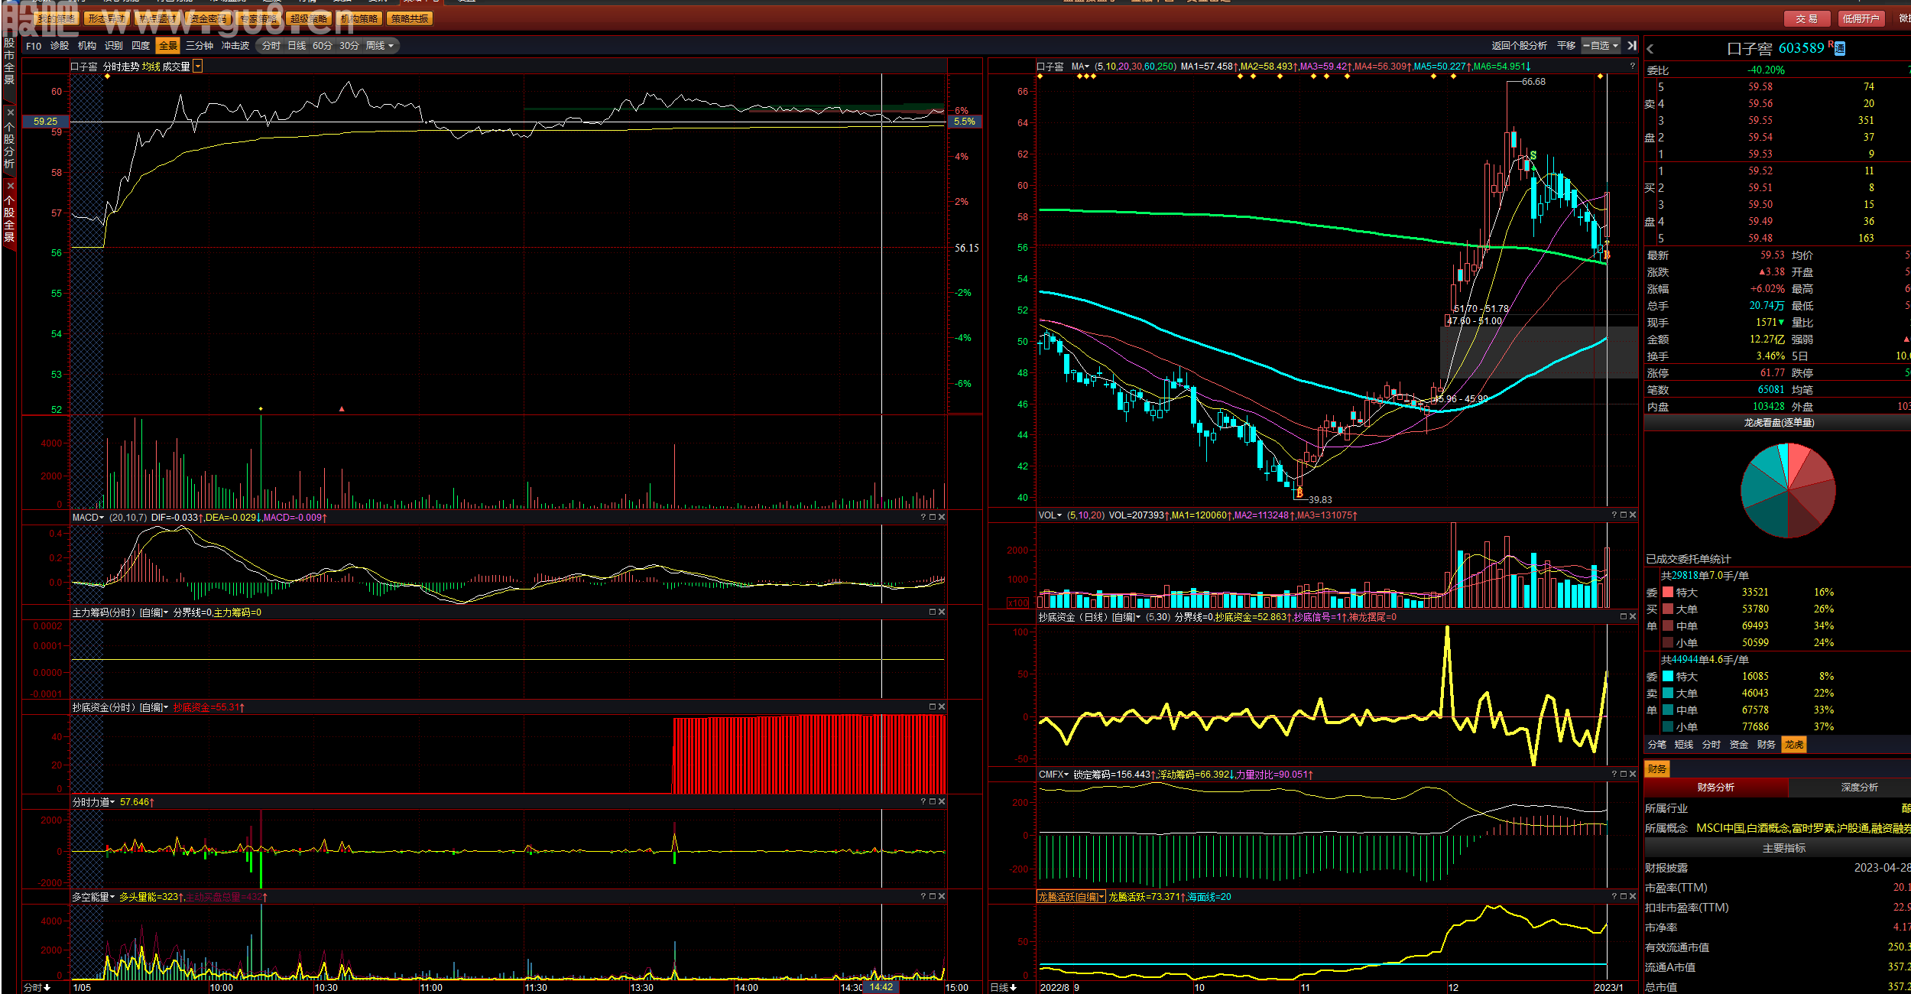Screen dimensions: 1911x994
Task: Close the 抄底资金(日线) panel
Action: coord(1633,617)
